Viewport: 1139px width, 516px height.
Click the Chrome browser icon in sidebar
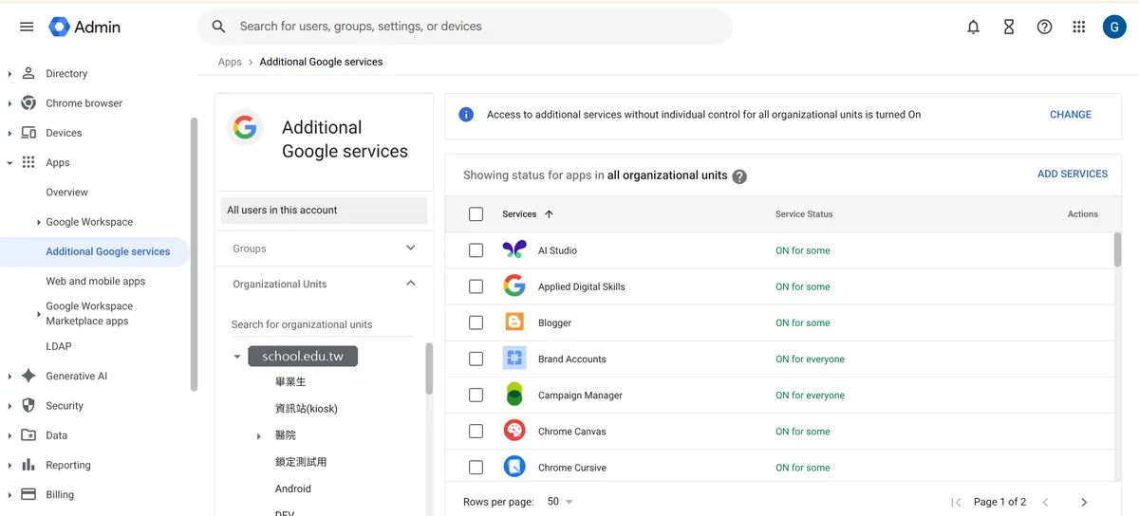tap(28, 102)
